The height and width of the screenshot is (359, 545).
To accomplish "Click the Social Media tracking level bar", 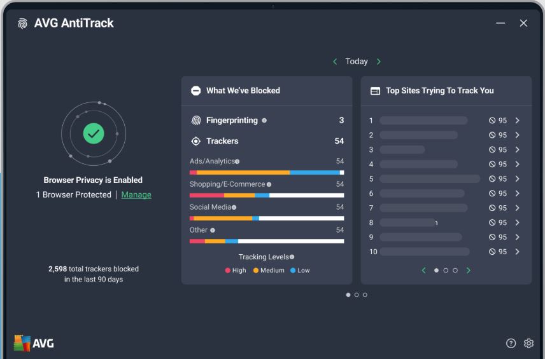I will point(267,218).
